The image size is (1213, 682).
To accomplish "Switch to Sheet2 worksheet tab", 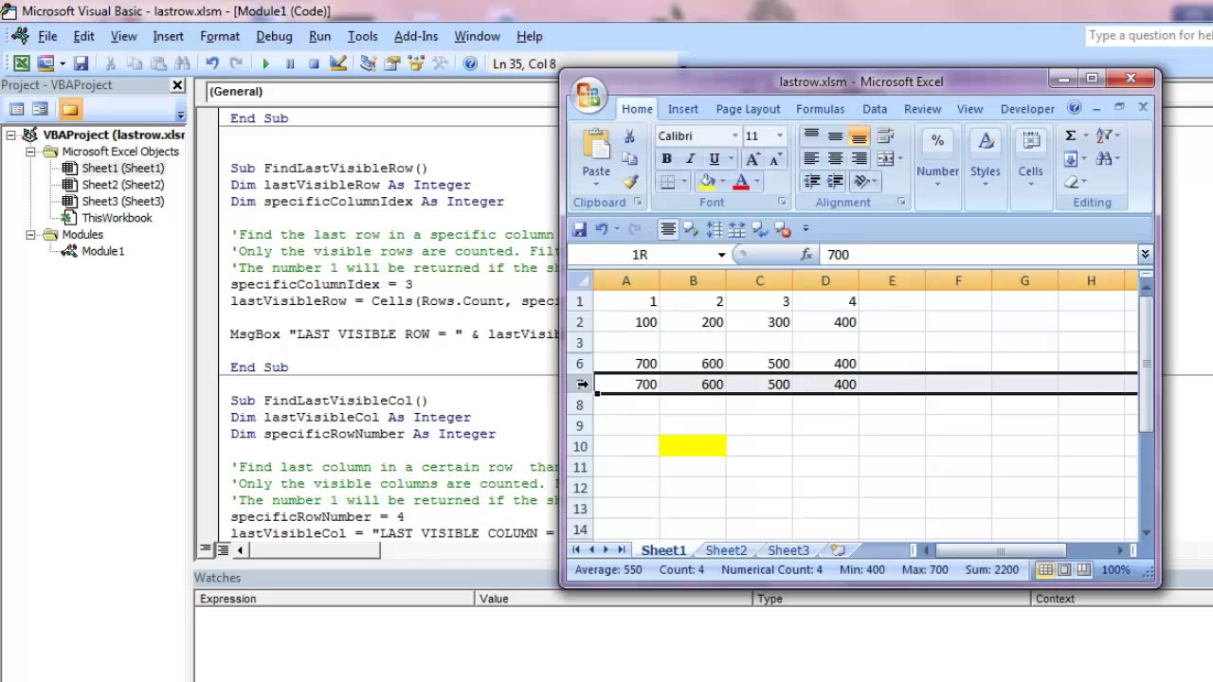I will click(726, 550).
